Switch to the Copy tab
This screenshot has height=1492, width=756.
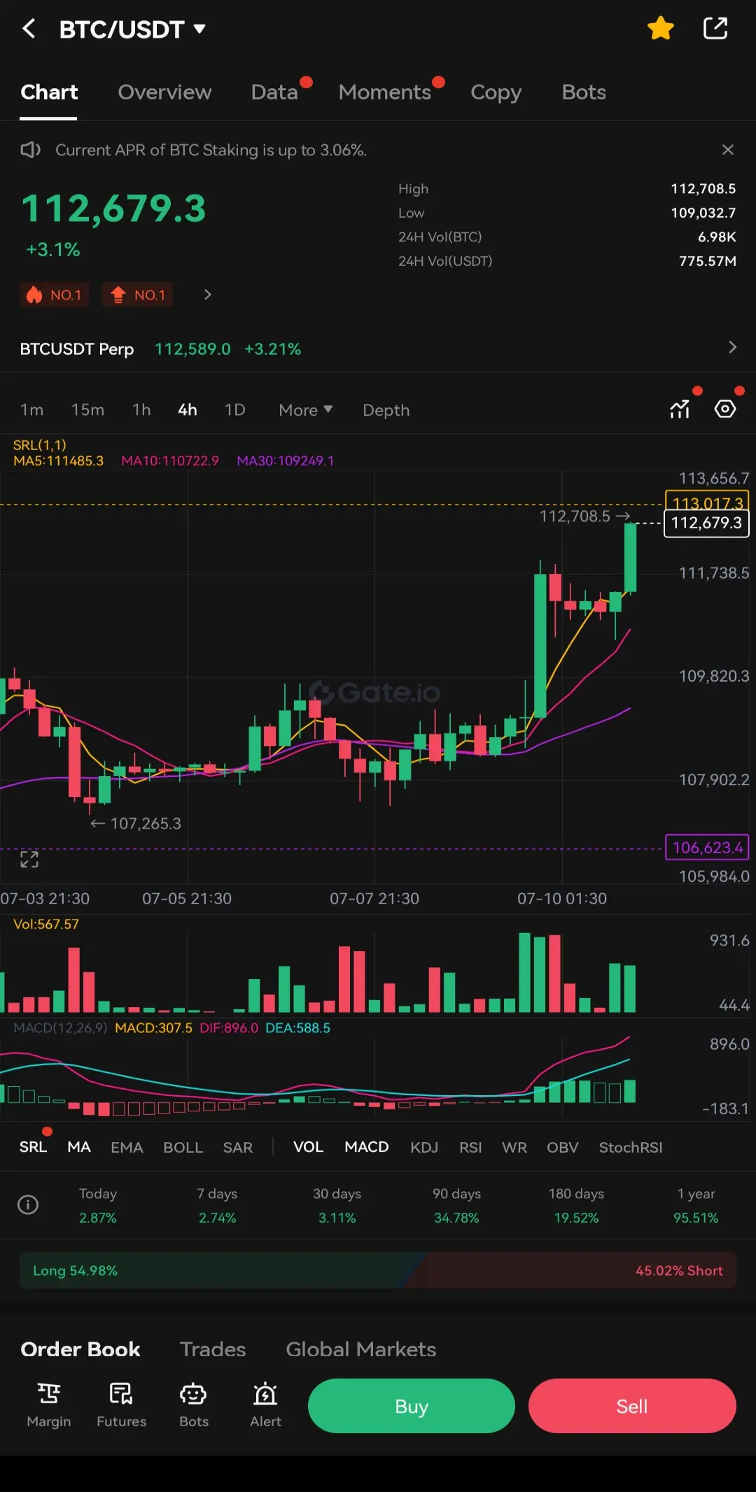pos(496,92)
